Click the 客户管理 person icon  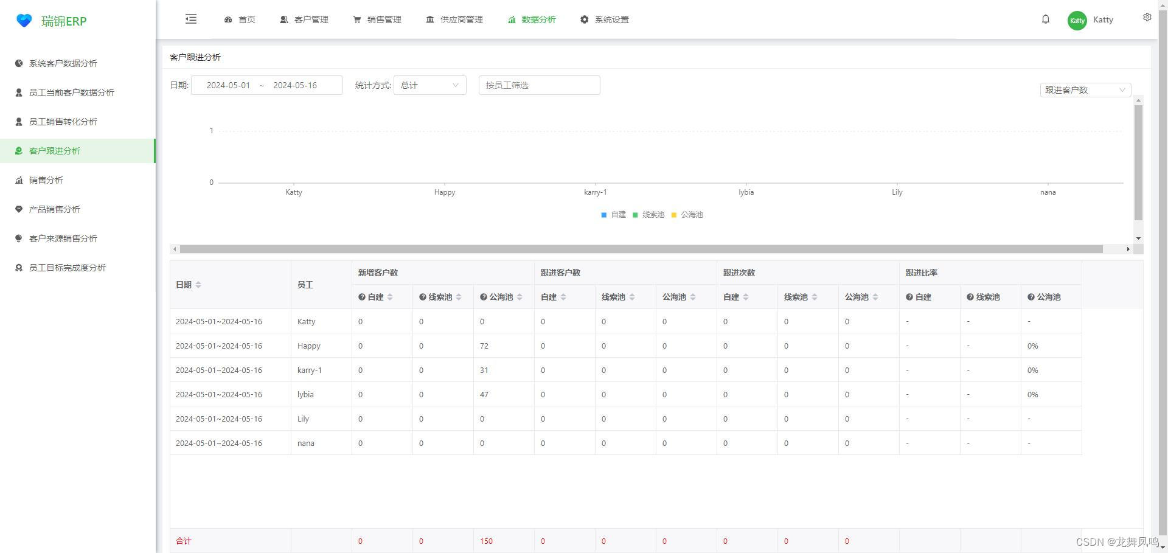[284, 19]
